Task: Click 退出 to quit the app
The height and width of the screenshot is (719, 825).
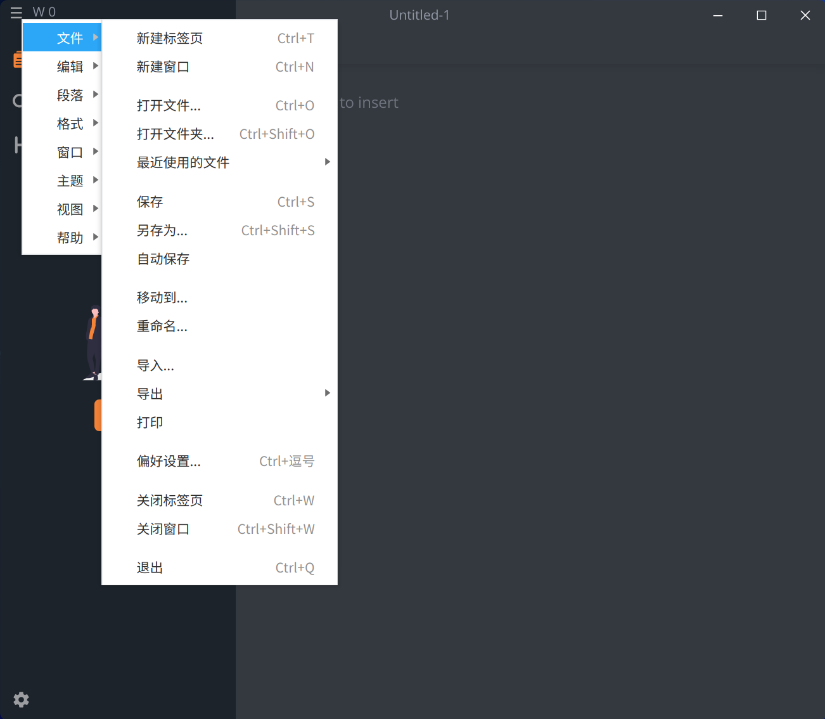Action: [219, 567]
